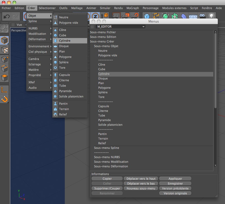Click the blue cube primitive toolbar icon
Image resolution: width=225 pixels, height=204 pixels.
pyautogui.click(x=147, y=16)
